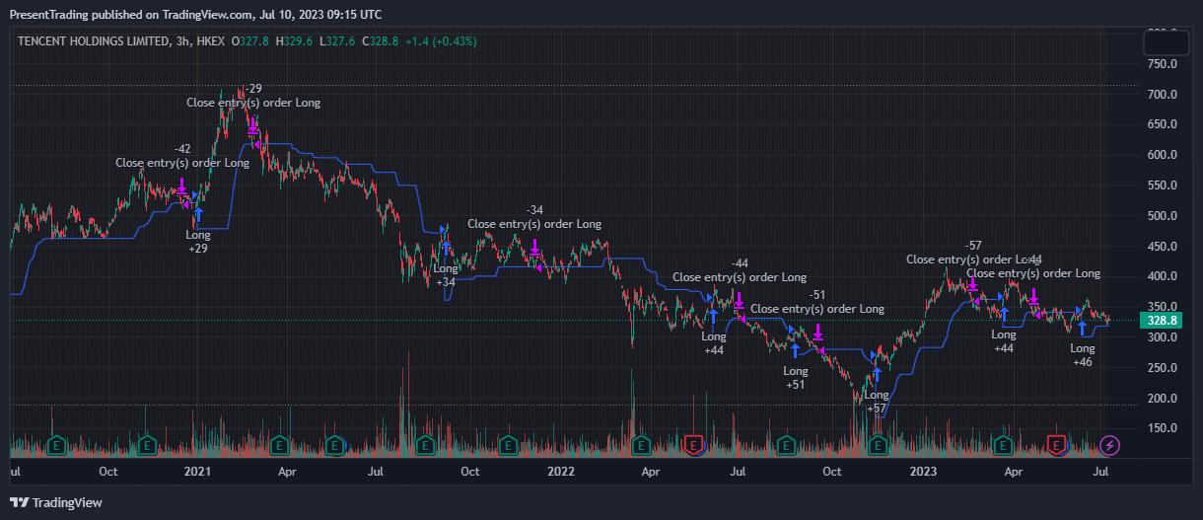1203x520 pixels.
Task: Click the magenta close arrow under -42
Action: point(182,186)
